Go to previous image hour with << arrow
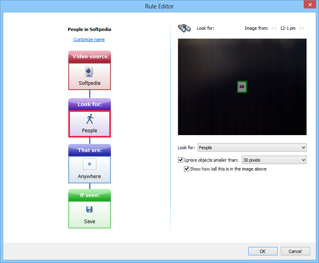This screenshot has width=319, height=263. [274, 28]
